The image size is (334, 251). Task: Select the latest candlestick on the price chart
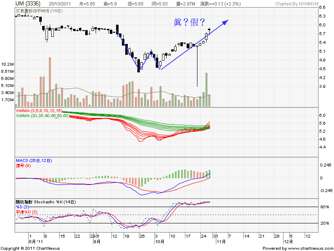[209, 31]
